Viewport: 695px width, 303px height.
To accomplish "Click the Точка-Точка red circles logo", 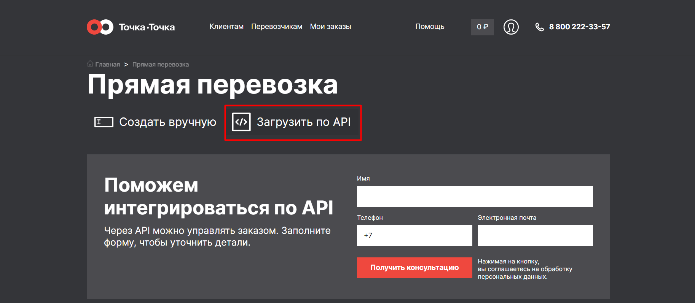I will 100,27.
